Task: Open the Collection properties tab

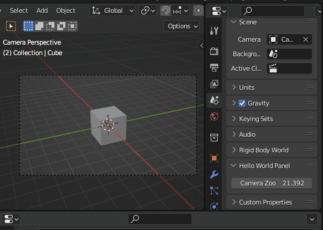Action: pyautogui.click(x=214, y=137)
